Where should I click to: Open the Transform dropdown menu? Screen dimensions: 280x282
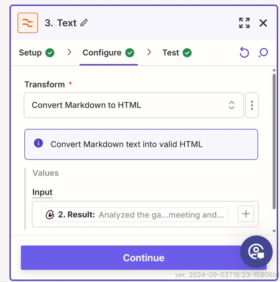133,105
